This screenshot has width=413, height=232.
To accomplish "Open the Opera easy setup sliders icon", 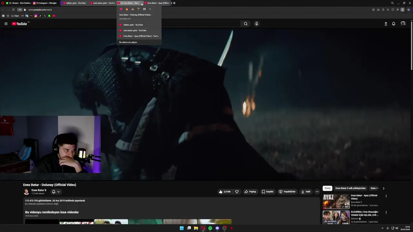I will [x=398, y=10].
